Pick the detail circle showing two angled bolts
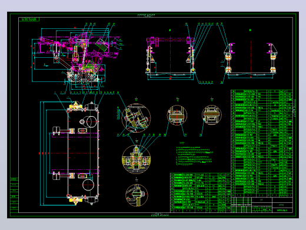Screen dimensions: 306x230 pyautogui.click(x=136, y=118)
